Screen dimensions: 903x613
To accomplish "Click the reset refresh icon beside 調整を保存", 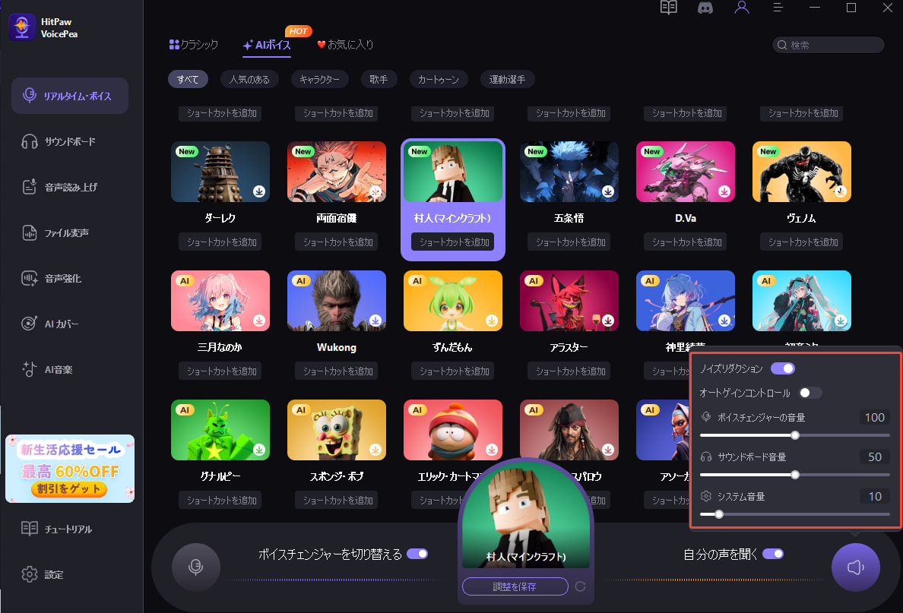I will point(581,586).
